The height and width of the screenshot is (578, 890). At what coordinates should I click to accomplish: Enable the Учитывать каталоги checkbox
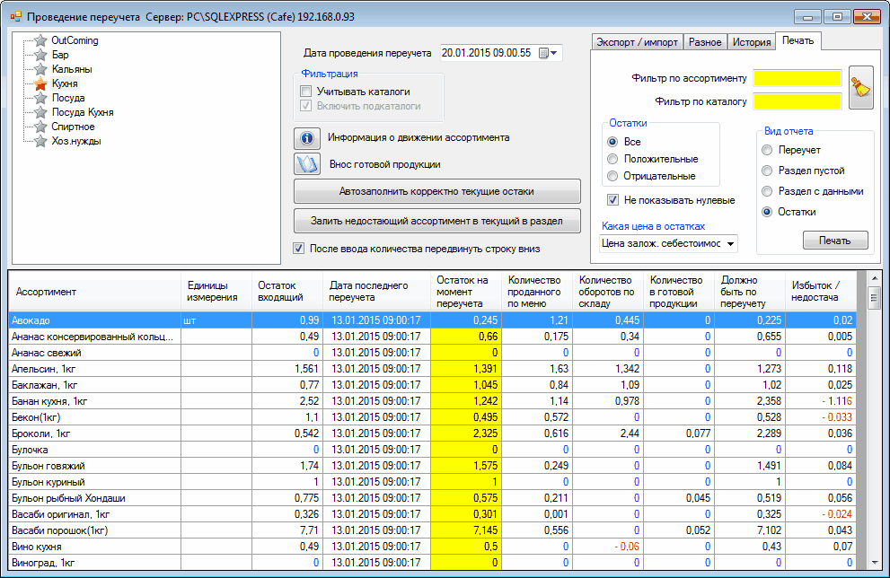(x=306, y=92)
